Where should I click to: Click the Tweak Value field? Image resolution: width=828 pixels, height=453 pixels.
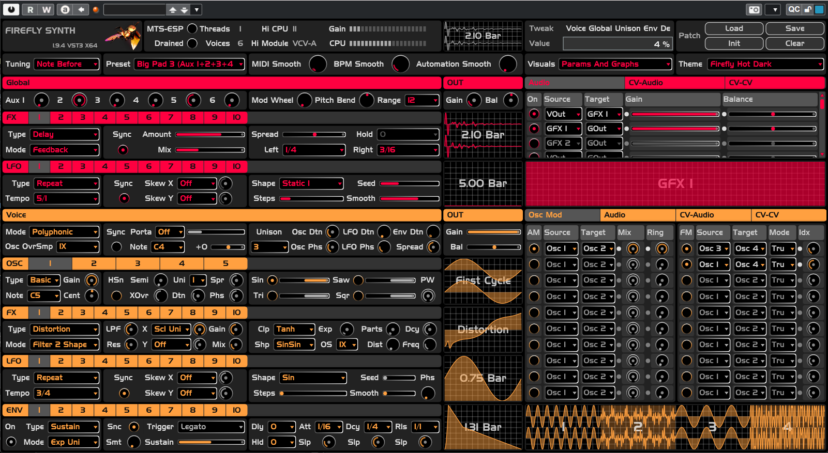[618, 44]
